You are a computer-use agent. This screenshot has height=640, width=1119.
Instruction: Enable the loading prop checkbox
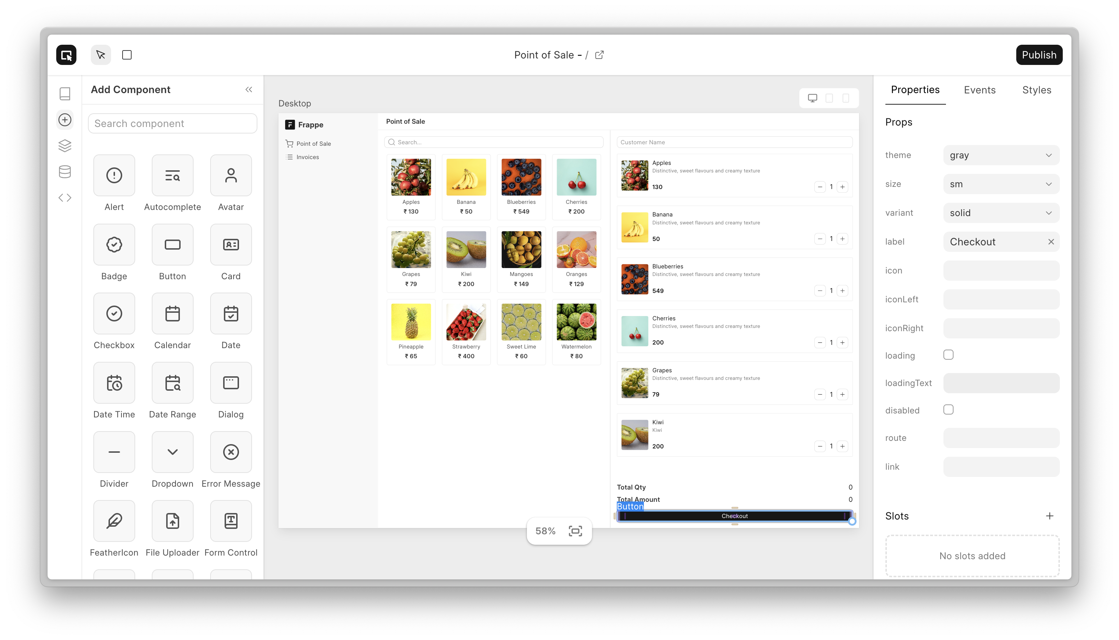click(x=948, y=354)
